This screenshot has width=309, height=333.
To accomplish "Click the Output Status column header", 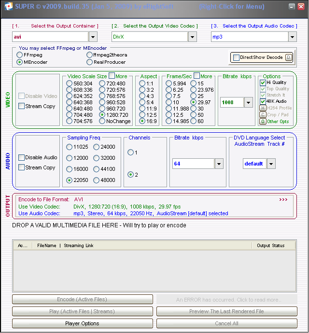I will (271, 246).
